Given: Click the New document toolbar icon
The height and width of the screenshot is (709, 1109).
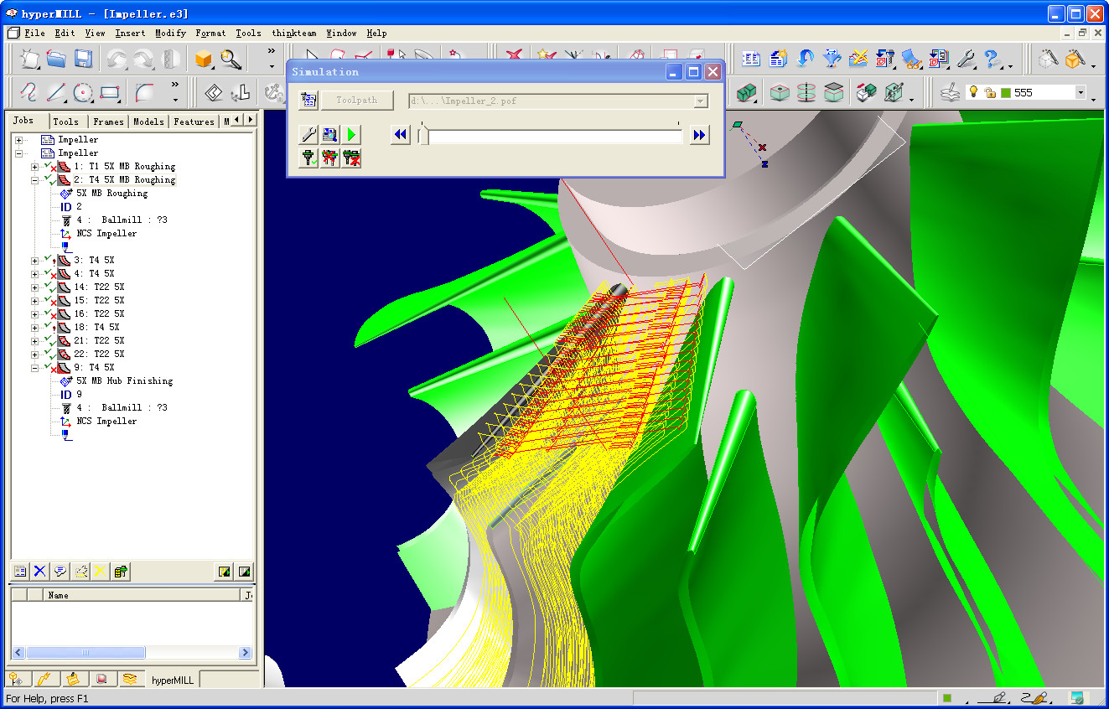Looking at the screenshot, I should [x=30, y=59].
